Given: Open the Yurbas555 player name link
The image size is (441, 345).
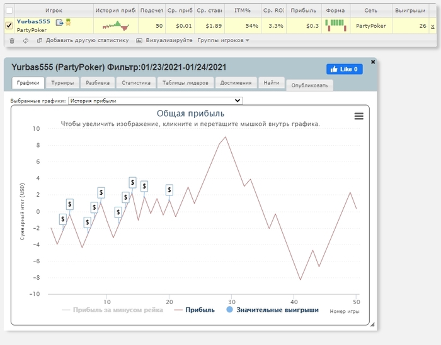Looking at the screenshot, I should point(33,21).
